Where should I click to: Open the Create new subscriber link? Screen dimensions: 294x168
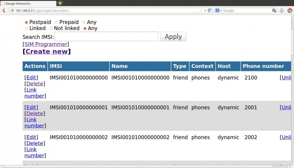point(47,51)
